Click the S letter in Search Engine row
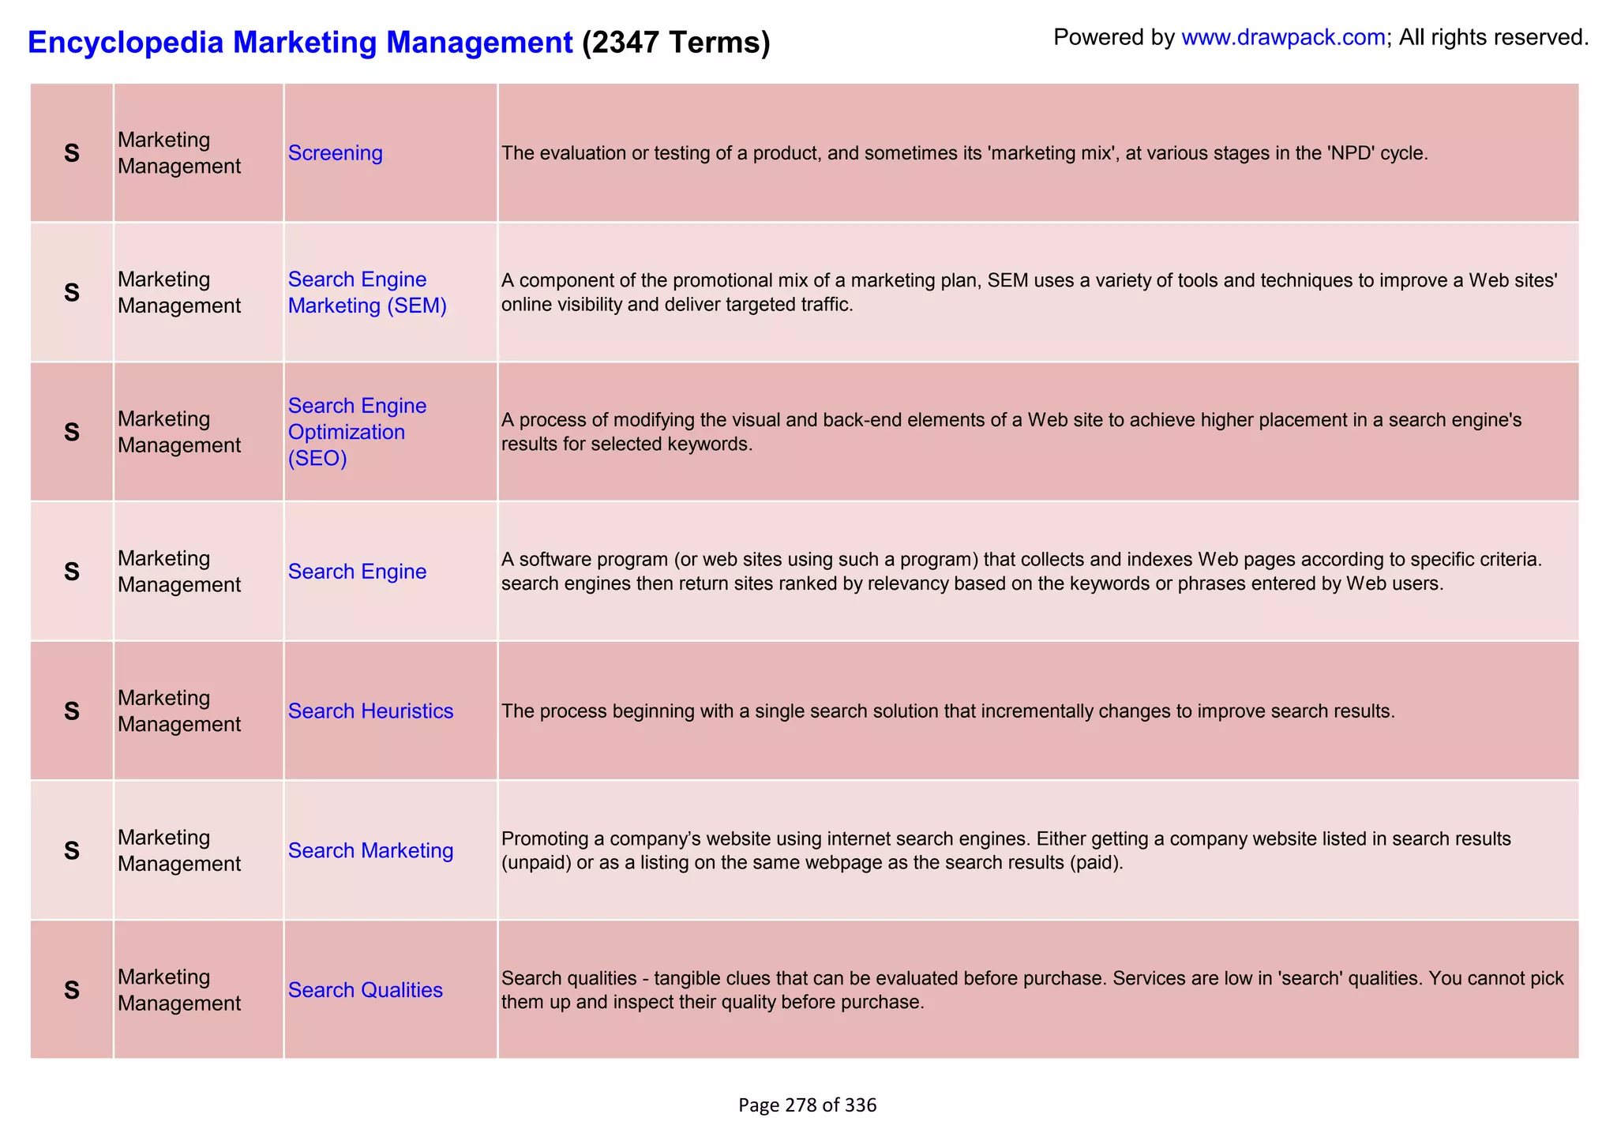Viewport: 1617px width, 1144px height. pos(72,572)
